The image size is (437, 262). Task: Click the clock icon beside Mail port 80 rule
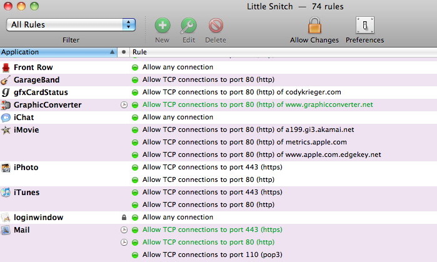pyautogui.click(x=124, y=242)
